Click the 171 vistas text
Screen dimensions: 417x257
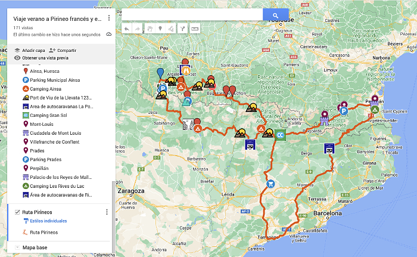pyautogui.click(x=23, y=27)
